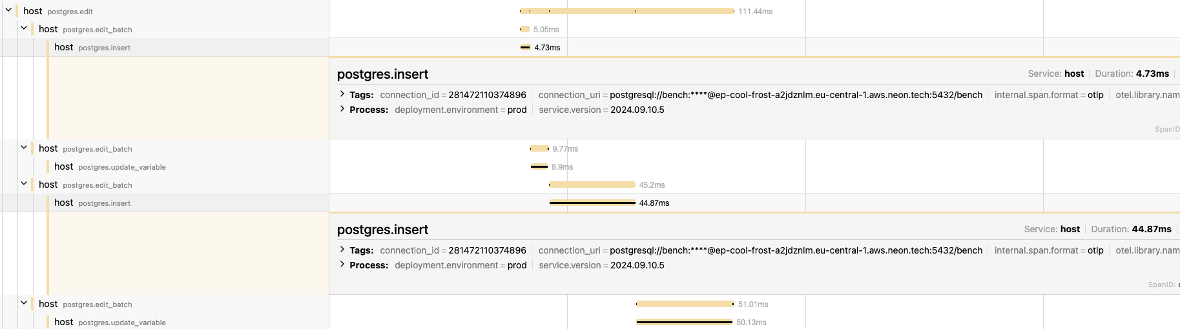Viewport: 1180px width, 329px height.
Task: Select the 4.73ms postgres.insert span row
Action: 103,48
